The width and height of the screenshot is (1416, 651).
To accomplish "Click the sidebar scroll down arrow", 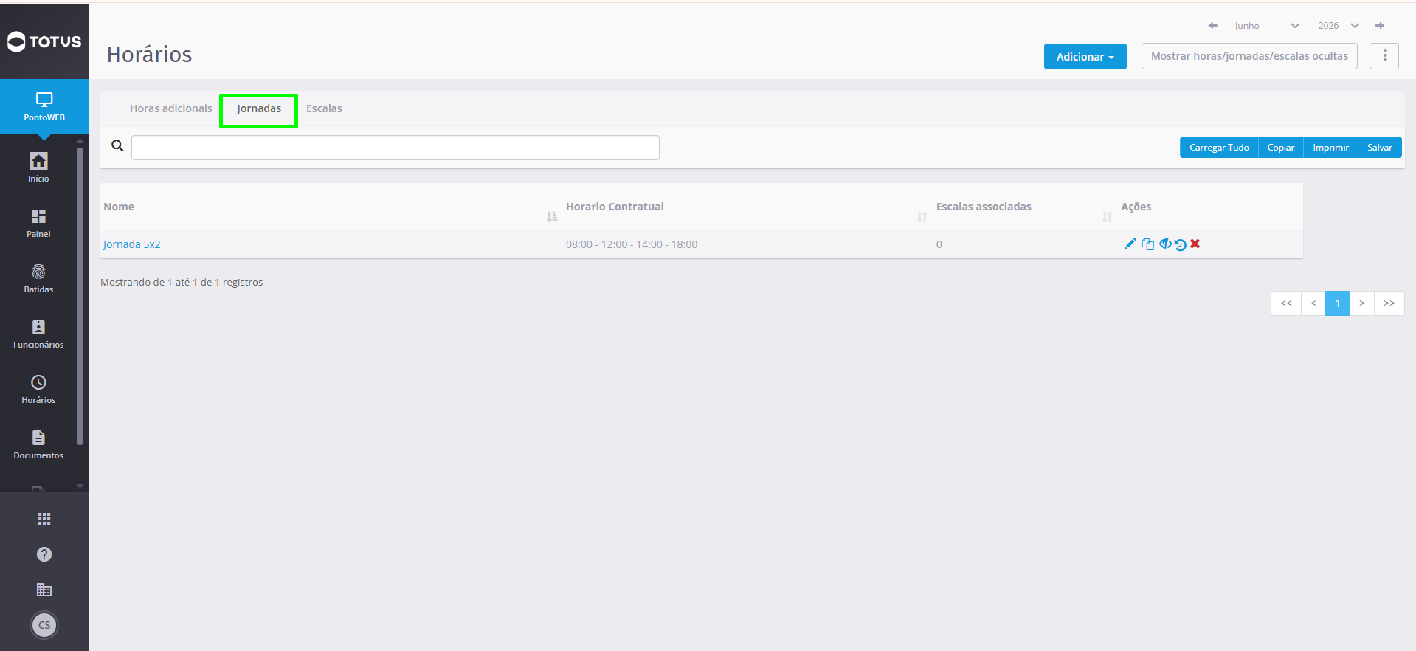I will [80, 486].
